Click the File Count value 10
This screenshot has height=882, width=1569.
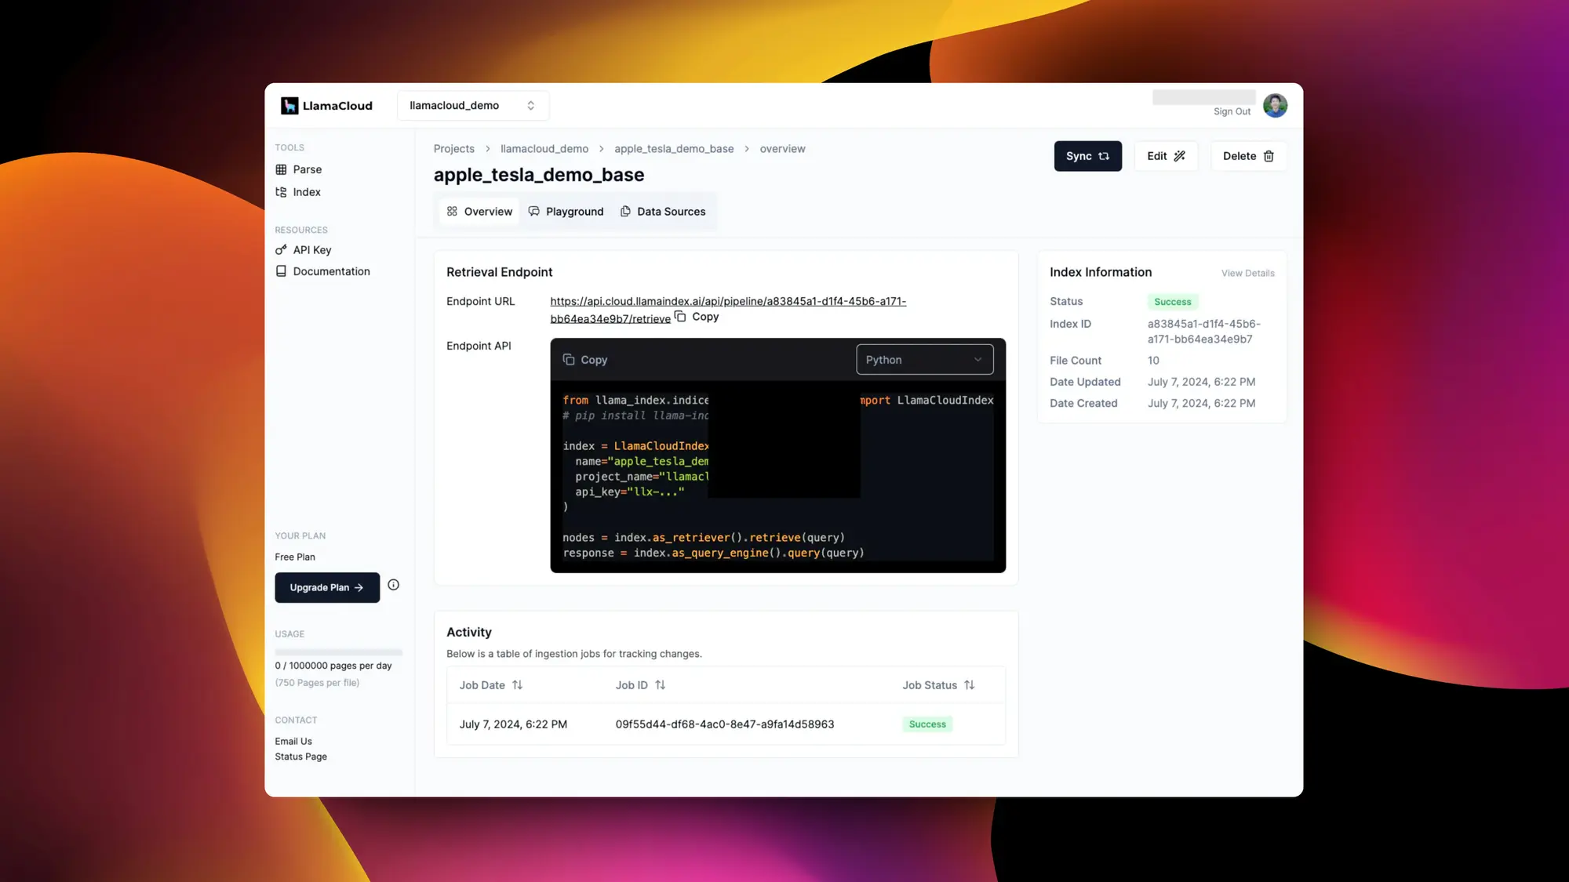pyautogui.click(x=1153, y=361)
